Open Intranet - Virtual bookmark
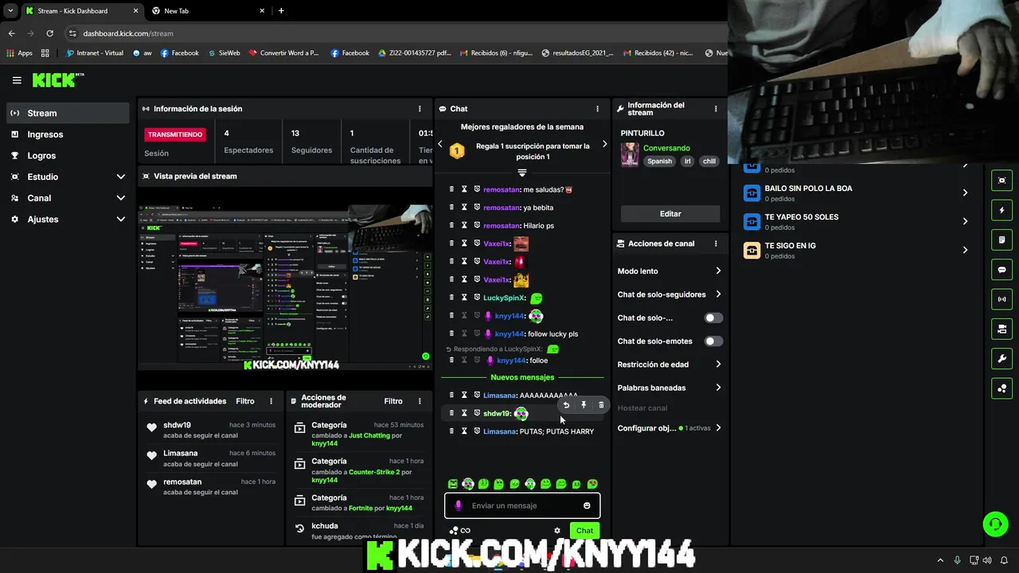This screenshot has height=573, width=1019. tap(95, 53)
